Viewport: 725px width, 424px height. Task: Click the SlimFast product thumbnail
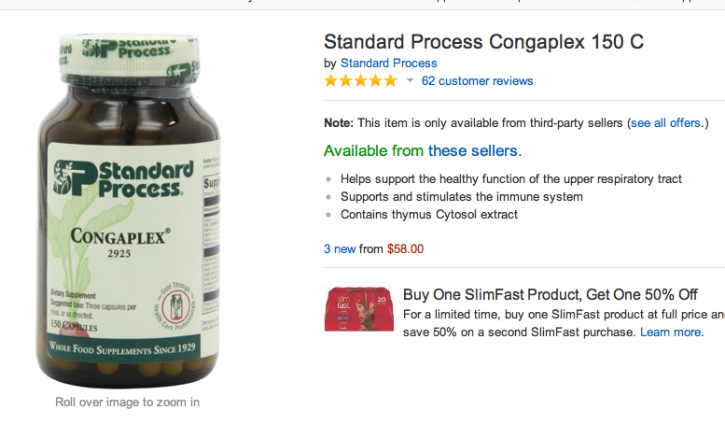[359, 310]
